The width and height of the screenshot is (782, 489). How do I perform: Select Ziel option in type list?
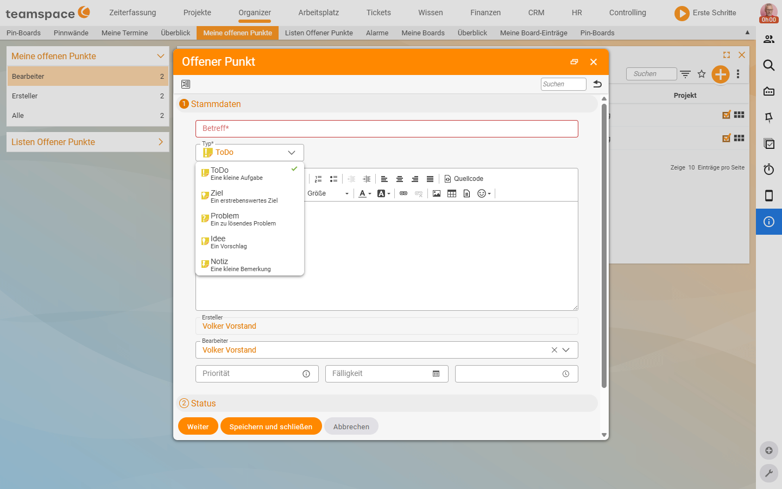[x=250, y=196]
